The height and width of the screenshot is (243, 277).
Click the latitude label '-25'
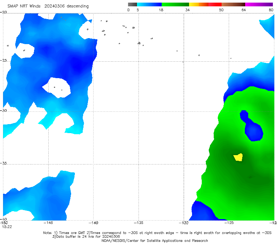coord(3,61)
